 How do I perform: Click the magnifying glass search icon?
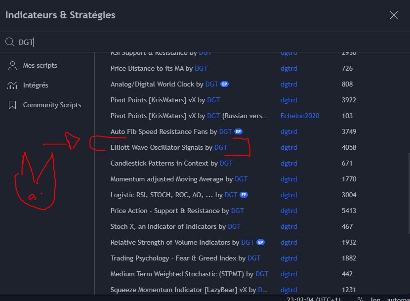click(9, 42)
